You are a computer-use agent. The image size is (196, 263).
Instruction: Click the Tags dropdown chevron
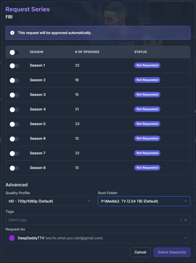point(186,220)
